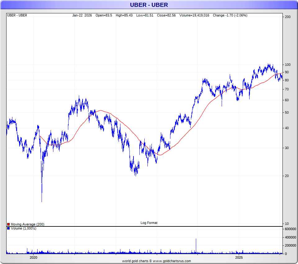298x264 pixels.
Task: Click the Change -1.70 (-2.06%) text
Action: (x=230, y=16)
